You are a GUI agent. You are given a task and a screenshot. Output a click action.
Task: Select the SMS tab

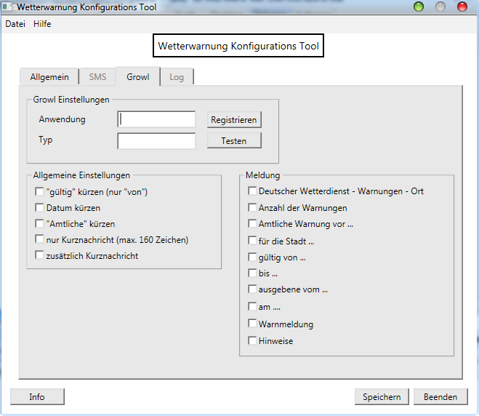(x=97, y=77)
